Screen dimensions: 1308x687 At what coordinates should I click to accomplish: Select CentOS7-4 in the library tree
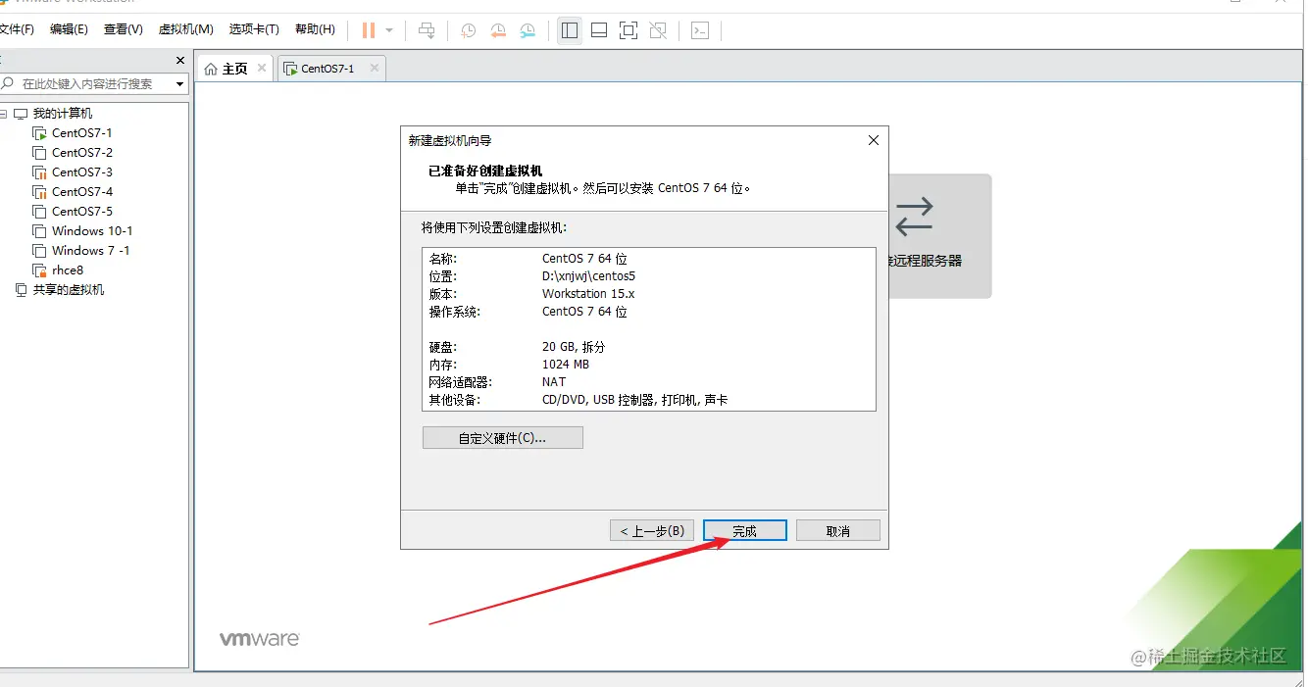82,192
